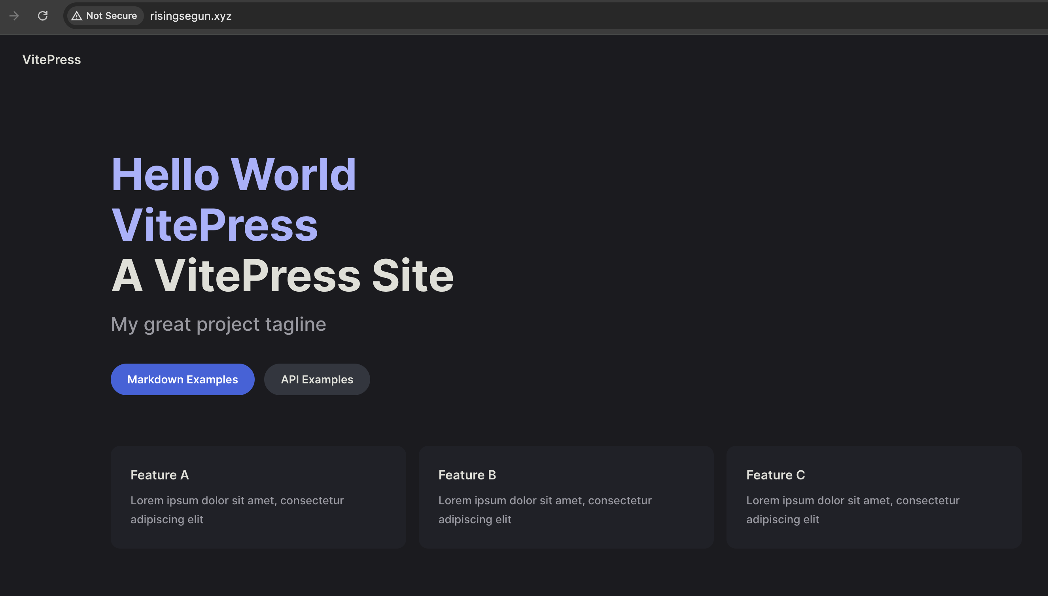
Task: Click the My great project tagline
Action: pyautogui.click(x=218, y=324)
